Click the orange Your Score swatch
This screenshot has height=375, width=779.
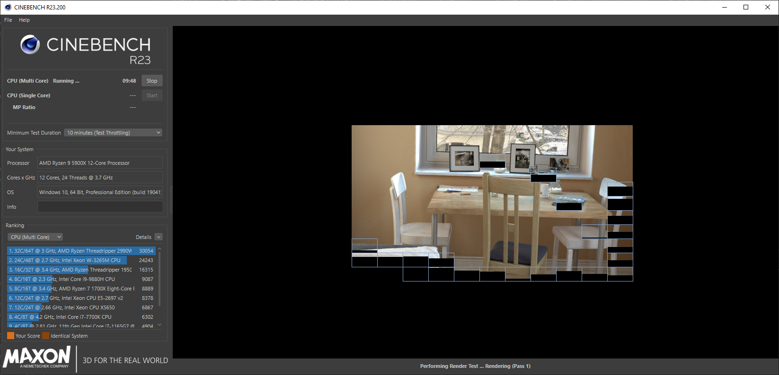click(10, 336)
